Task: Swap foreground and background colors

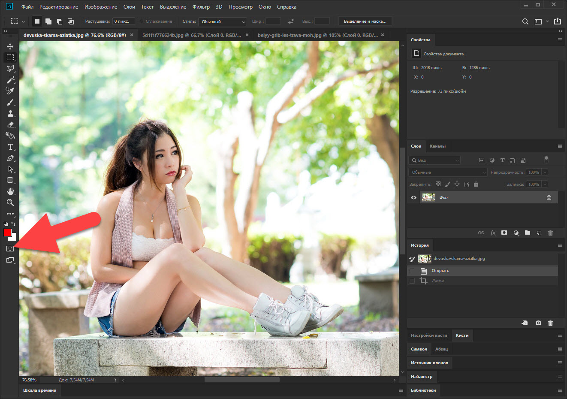Action: click(x=13, y=224)
